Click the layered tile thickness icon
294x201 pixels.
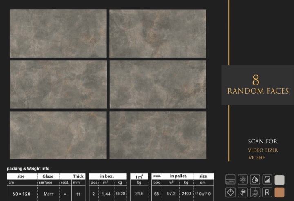pos(231,180)
